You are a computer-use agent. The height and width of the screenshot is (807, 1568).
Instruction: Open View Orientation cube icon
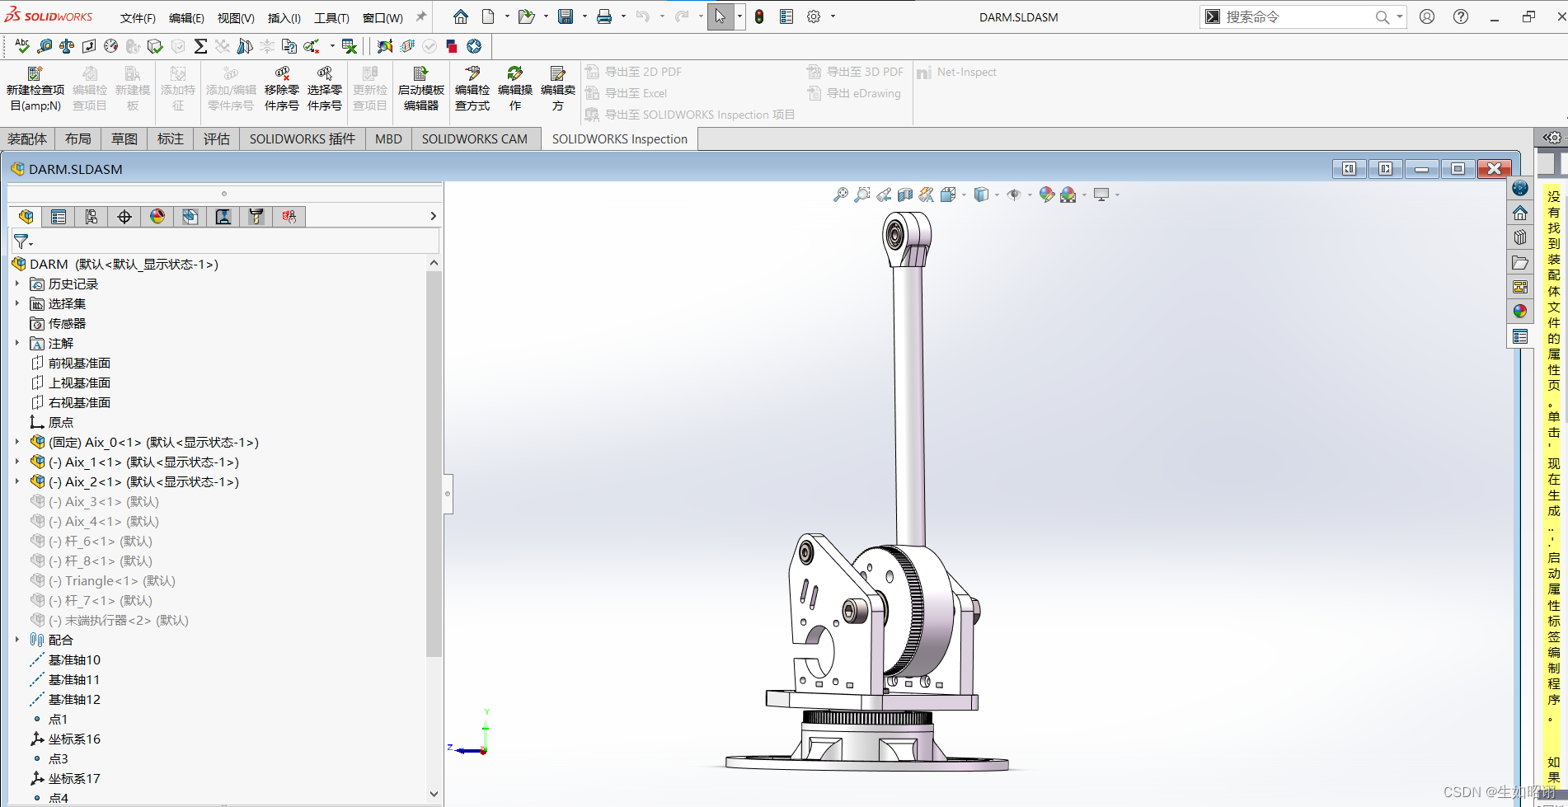click(x=948, y=195)
